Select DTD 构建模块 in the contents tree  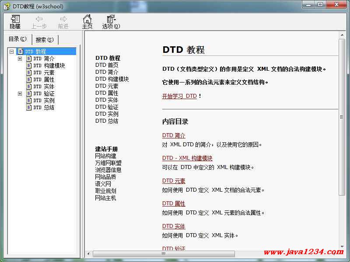coord(49,65)
